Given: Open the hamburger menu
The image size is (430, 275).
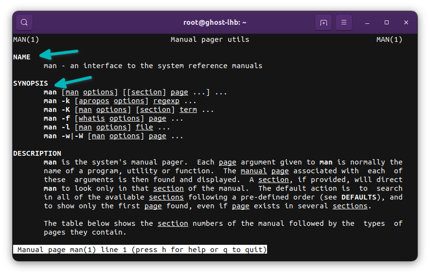Looking at the screenshot, I should (343, 22).
